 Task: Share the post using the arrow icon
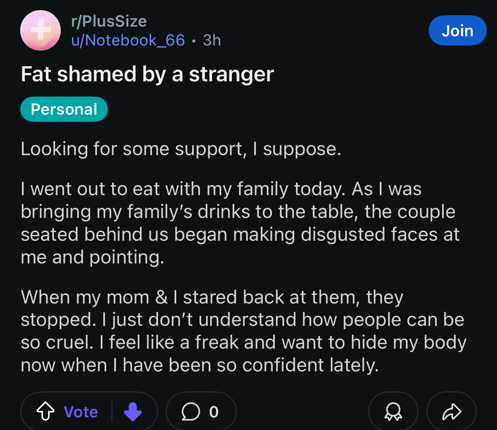[x=451, y=411]
